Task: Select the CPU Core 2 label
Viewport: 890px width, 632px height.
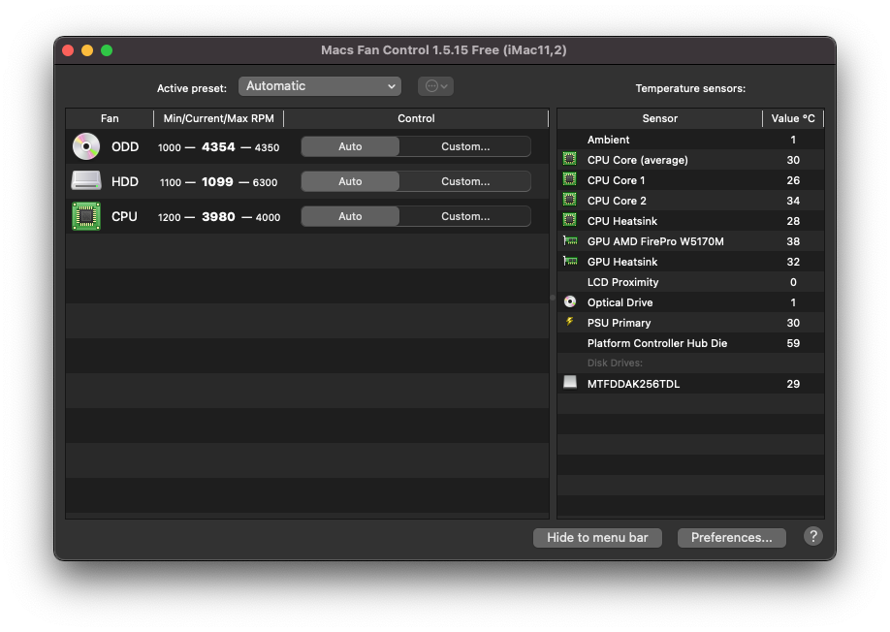Action: click(x=617, y=201)
